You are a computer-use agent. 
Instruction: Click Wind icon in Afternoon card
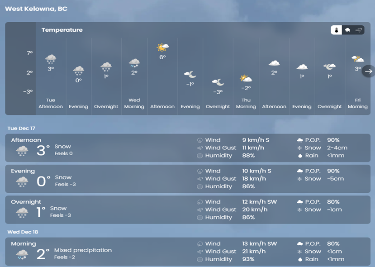199,140
